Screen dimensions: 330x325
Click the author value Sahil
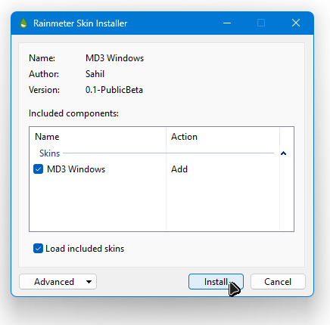(x=95, y=74)
